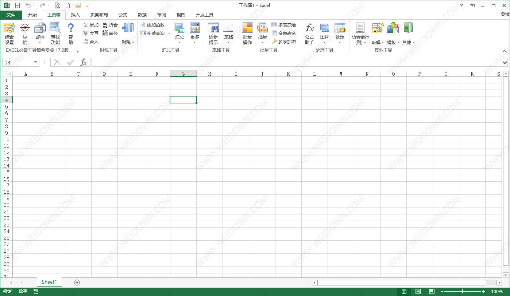Click the 登录 sign-in link
The width and height of the screenshot is (510, 296).
pyautogui.click(x=505, y=15)
